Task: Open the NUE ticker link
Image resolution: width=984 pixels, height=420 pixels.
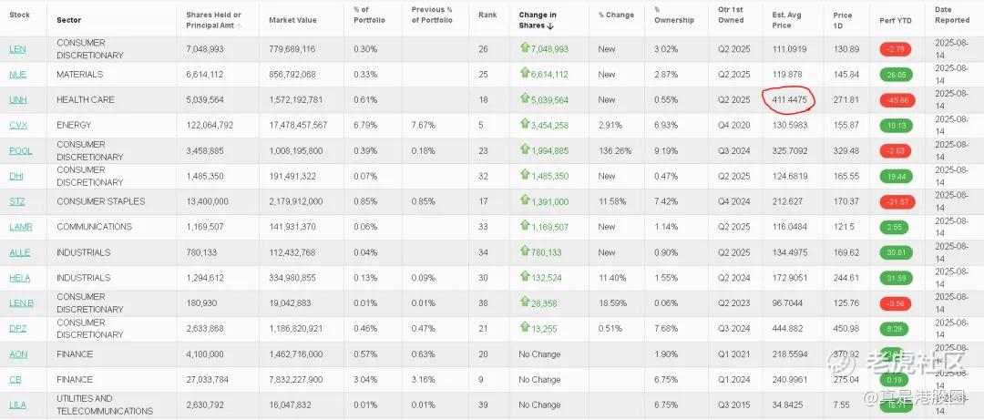Action: click(17, 74)
